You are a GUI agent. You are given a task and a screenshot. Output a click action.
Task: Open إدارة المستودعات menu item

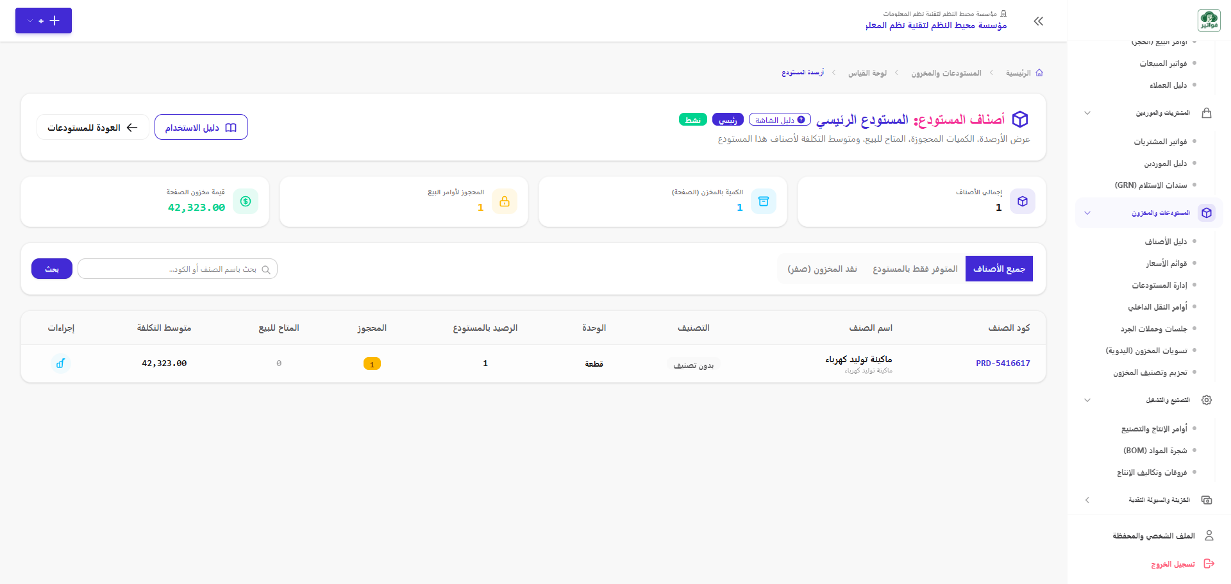point(1159,285)
